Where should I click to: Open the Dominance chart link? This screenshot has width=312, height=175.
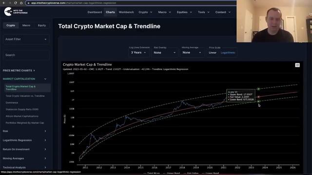12,103
